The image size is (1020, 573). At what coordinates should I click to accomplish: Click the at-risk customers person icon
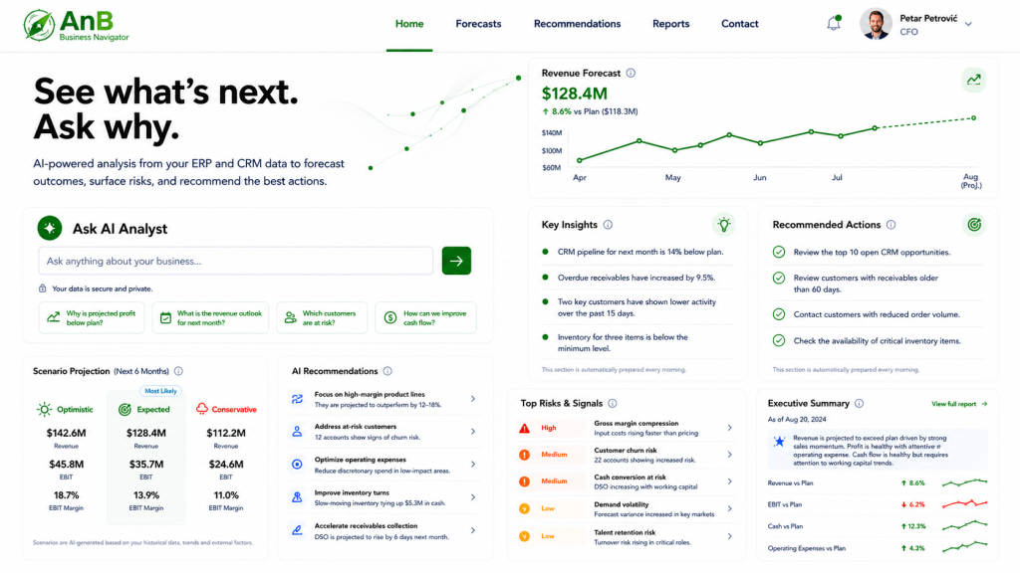tap(297, 432)
